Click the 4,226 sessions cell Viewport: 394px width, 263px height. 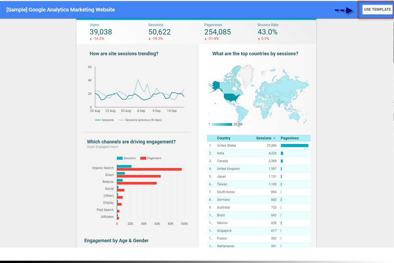click(x=273, y=153)
